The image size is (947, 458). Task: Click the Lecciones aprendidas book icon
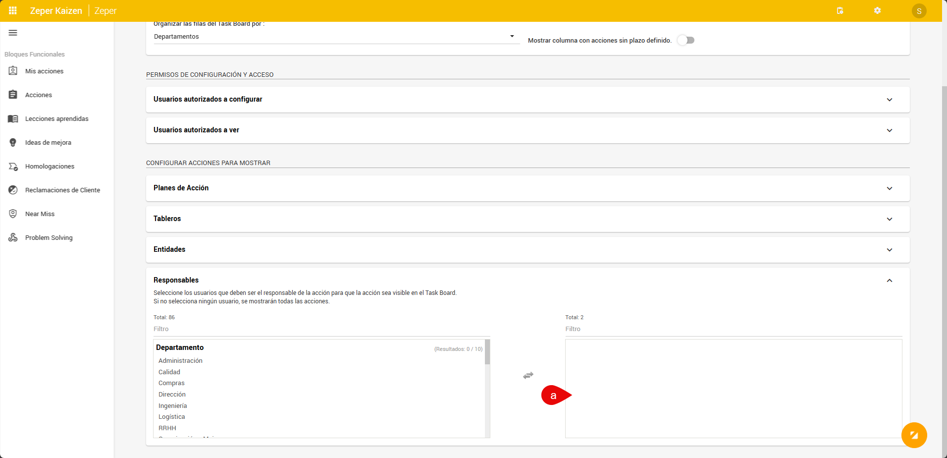13,118
